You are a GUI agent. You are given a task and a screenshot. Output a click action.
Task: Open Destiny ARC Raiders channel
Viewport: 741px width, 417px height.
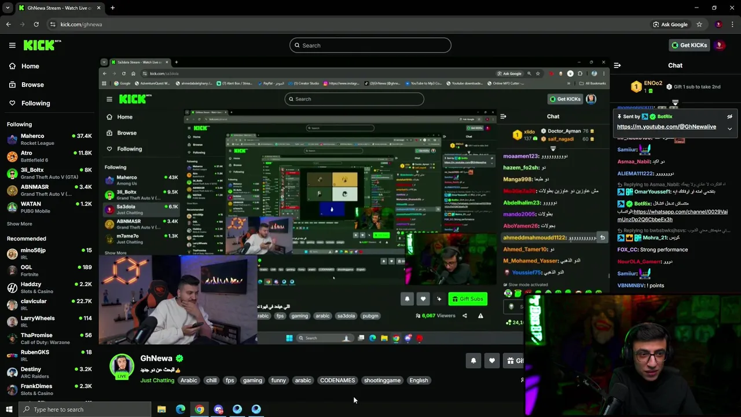click(x=49, y=372)
